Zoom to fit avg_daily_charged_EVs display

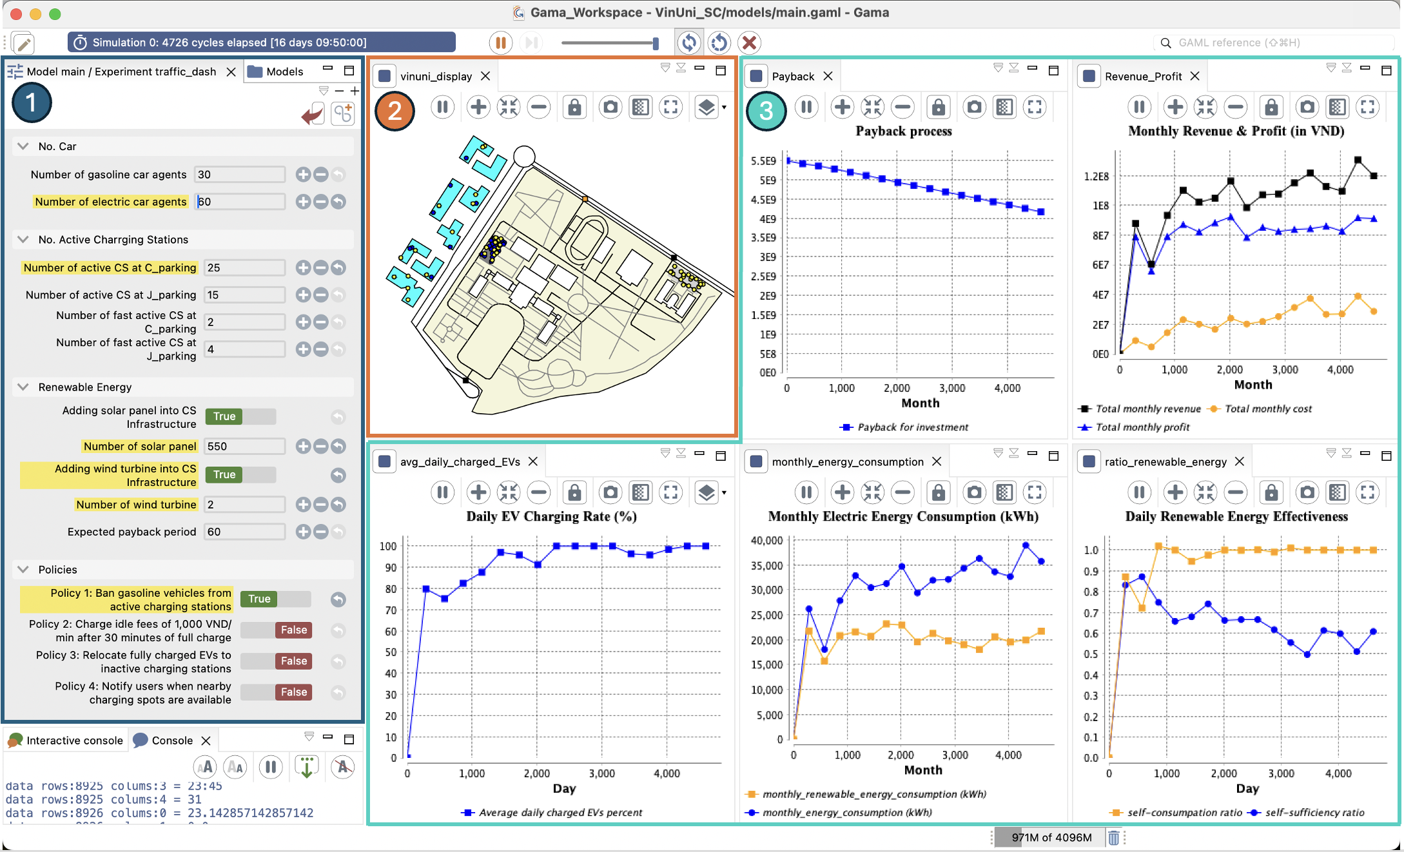pyautogui.click(x=508, y=492)
